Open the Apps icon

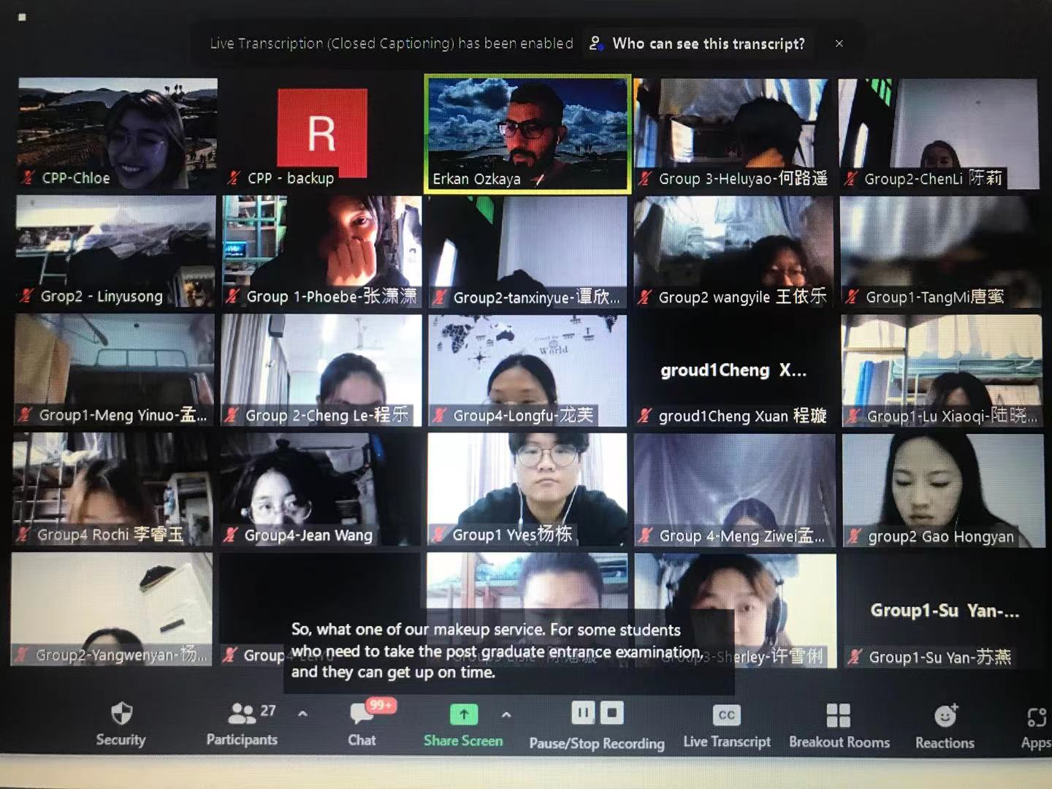[x=1036, y=718]
